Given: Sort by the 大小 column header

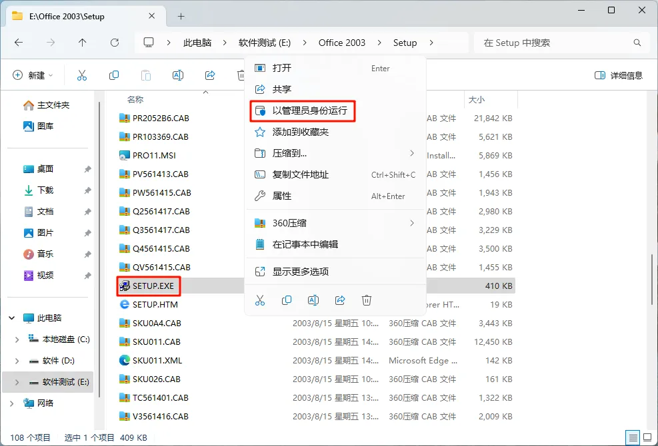Looking at the screenshot, I should tap(476, 100).
